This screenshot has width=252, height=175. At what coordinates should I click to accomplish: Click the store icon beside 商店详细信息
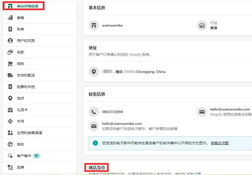pos(10,6)
